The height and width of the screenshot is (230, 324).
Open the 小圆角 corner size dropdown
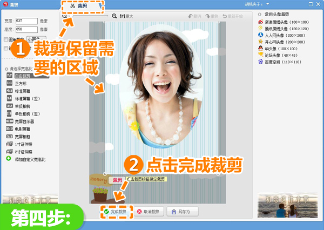pyautogui.click(x=36, y=39)
